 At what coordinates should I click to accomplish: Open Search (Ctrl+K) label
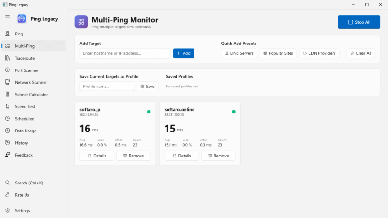point(29,183)
